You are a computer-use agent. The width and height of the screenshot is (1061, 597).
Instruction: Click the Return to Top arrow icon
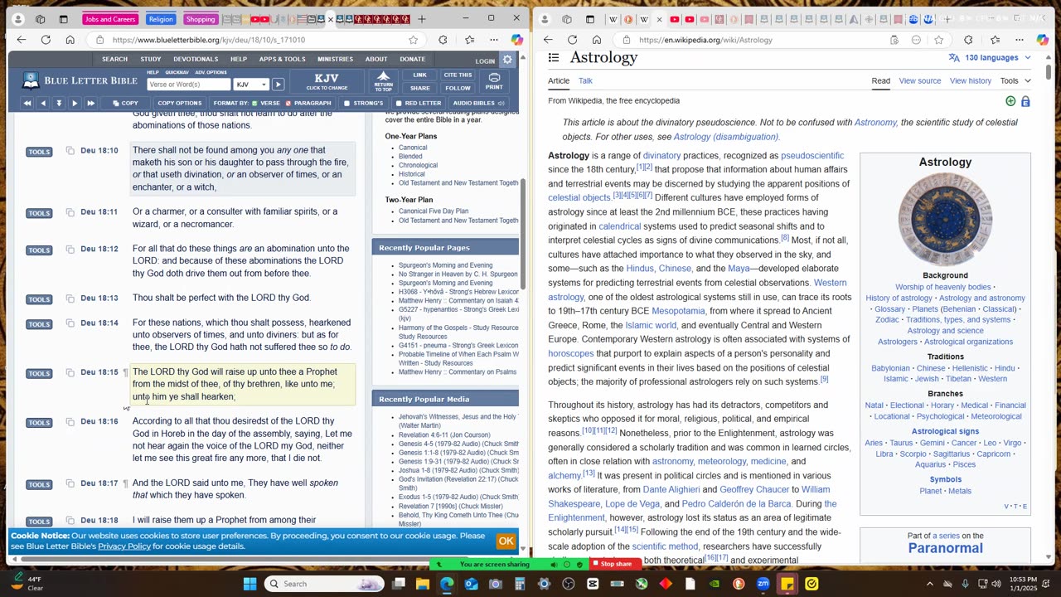(383, 80)
